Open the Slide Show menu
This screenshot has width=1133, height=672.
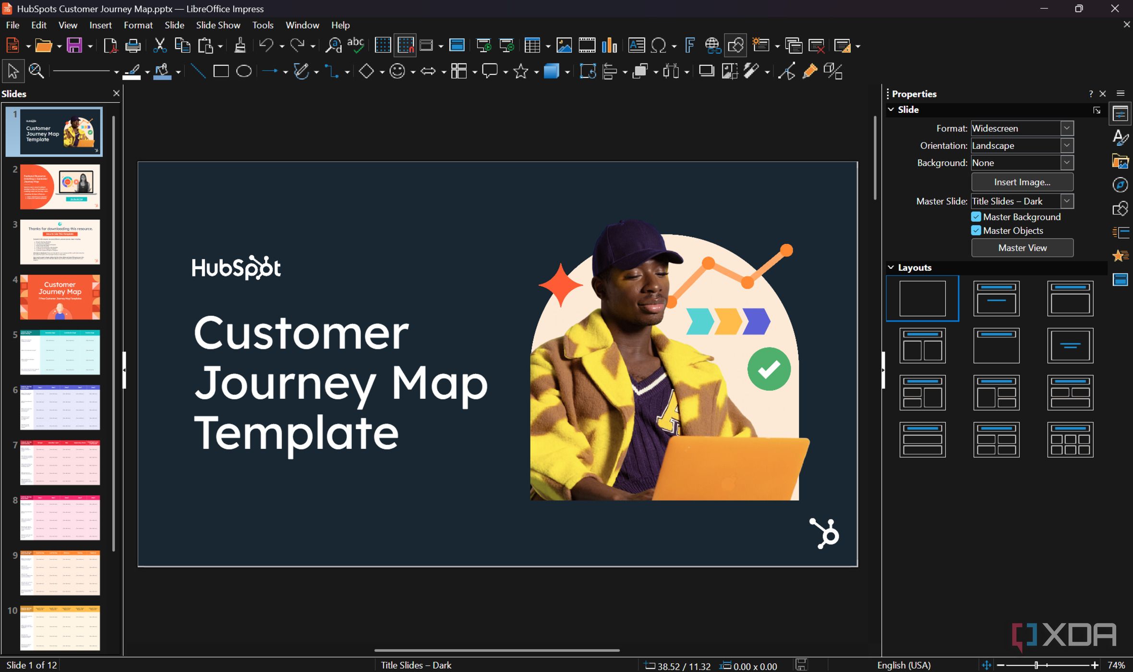click(x=218, y=25)
